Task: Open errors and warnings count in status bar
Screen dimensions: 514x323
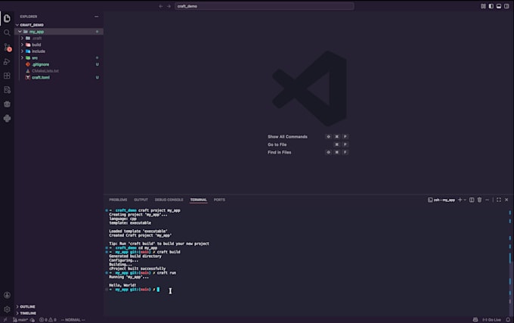Action: coord(48,320)
